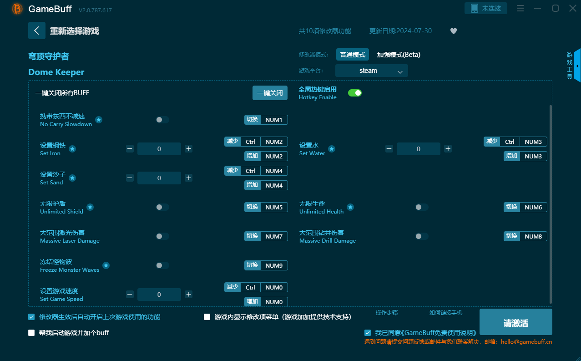Increase Set Iron value with plus
Viewport: 581px width, 361px height.
click(x=189, y=149)
